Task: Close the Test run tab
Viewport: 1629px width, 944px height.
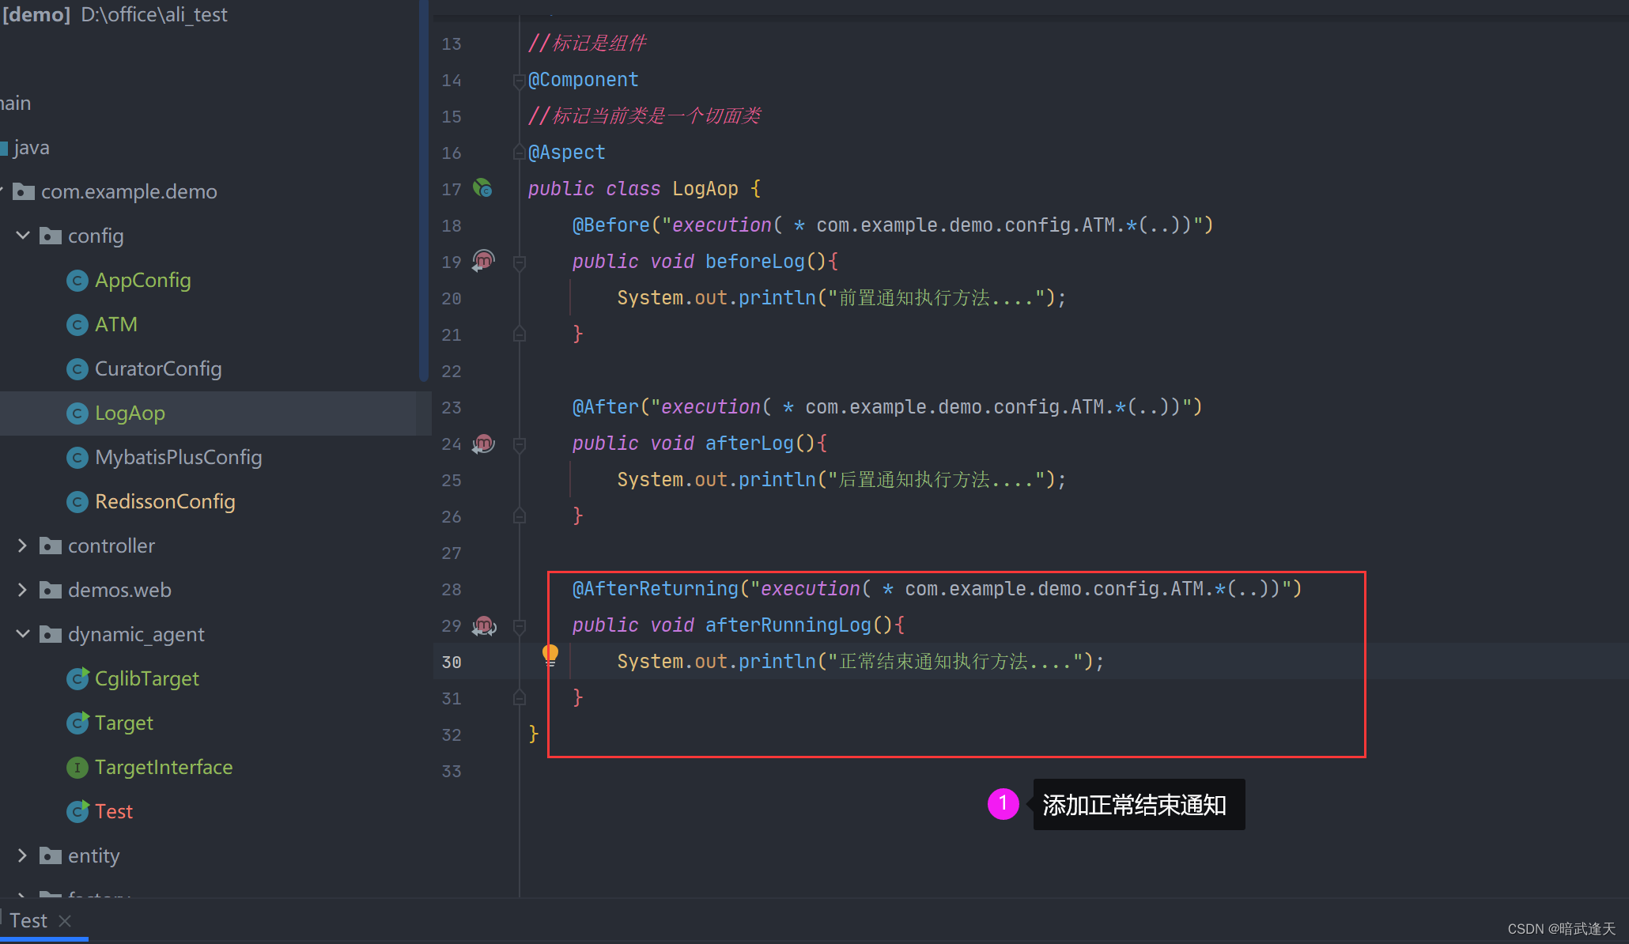Action: click(66, 921)
